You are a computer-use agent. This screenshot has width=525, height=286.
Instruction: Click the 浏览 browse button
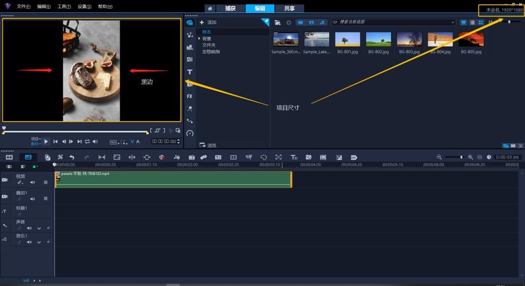point(208,145)
